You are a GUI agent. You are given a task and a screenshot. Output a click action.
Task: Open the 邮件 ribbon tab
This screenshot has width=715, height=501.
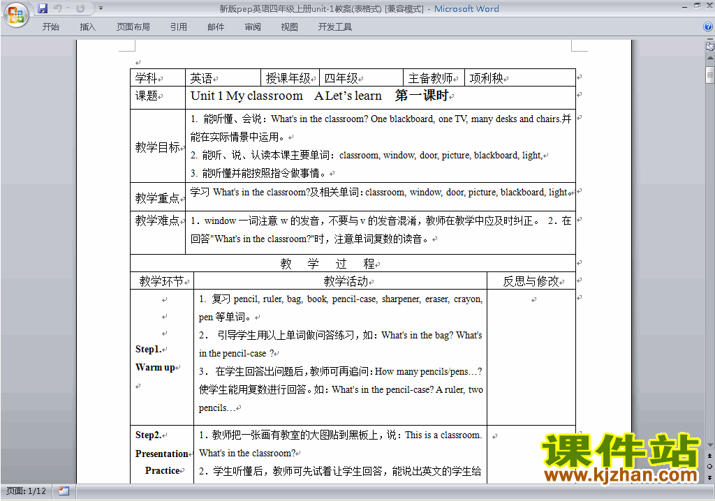tap(216, 27)
